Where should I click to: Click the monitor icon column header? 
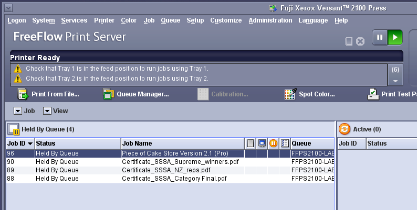[x=262, y=143]
